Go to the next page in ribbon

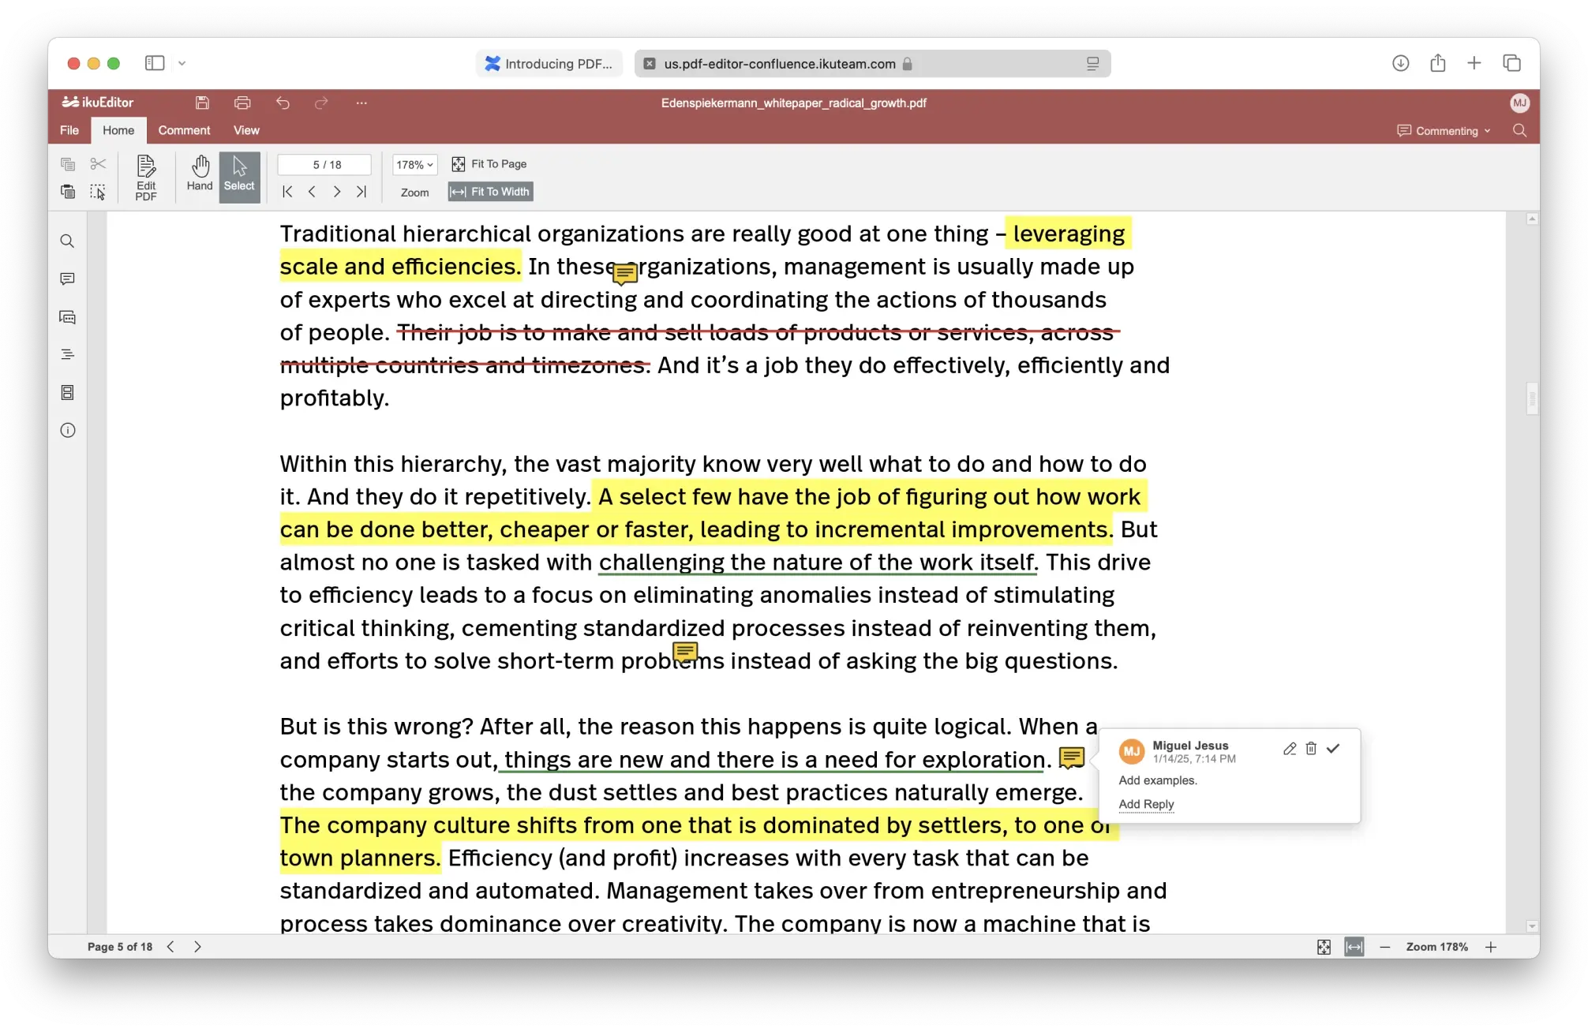(337, 192)
